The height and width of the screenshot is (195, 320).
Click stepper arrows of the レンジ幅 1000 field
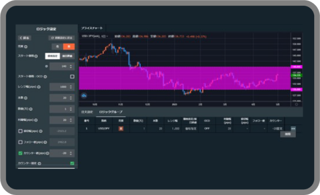point(71,87)
